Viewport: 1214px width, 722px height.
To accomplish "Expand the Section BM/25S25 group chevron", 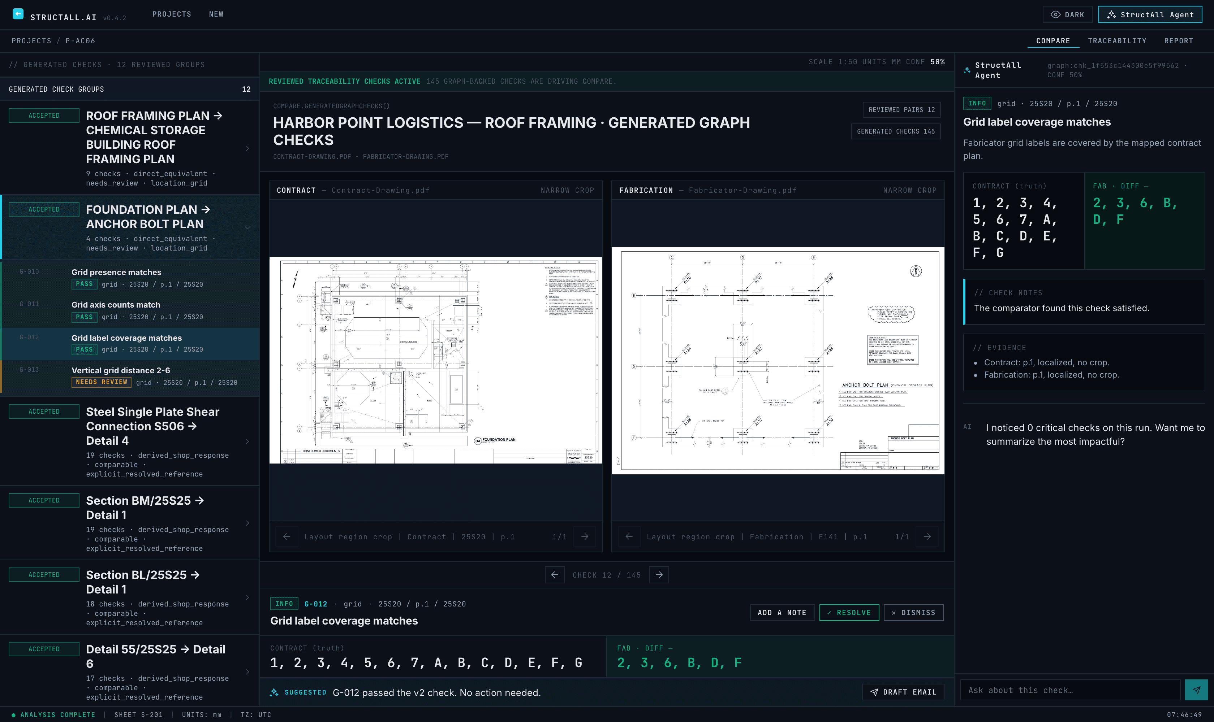I will (247, 523).
